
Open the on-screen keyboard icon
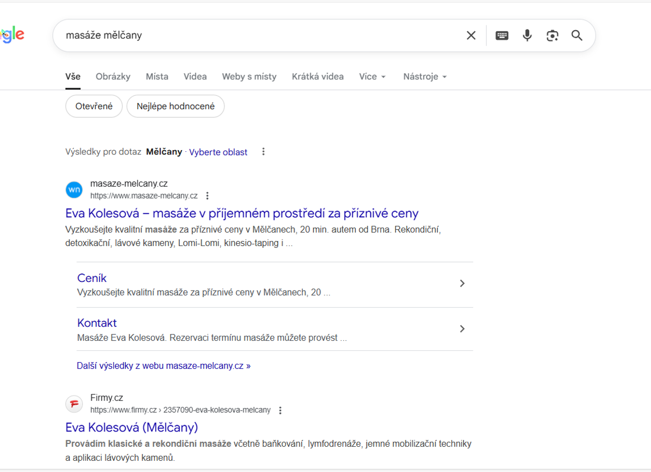(502, 35)
